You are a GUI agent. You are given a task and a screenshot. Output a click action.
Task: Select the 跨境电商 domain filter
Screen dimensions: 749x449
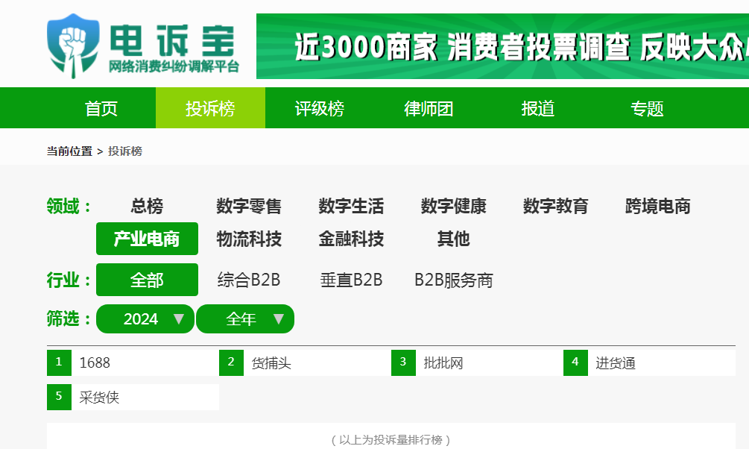tap(658, 206)
